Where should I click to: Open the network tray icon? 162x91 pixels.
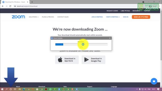coord(143,89)
